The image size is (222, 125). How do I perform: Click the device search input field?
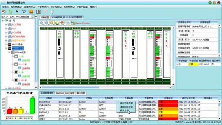(16, 17)
